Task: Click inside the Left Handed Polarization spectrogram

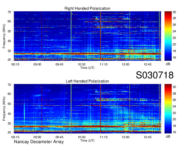Action: tap(87, 108)
